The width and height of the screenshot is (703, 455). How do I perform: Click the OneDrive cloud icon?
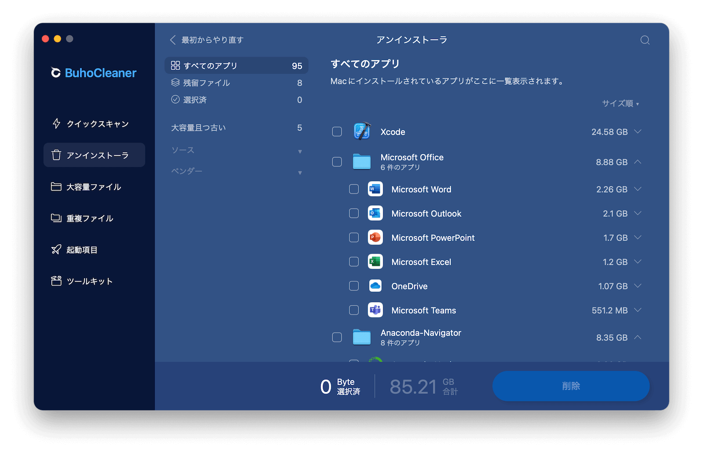pos(375,286)
